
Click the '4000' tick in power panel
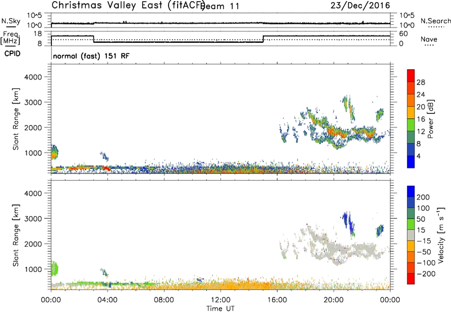(33, 77)
